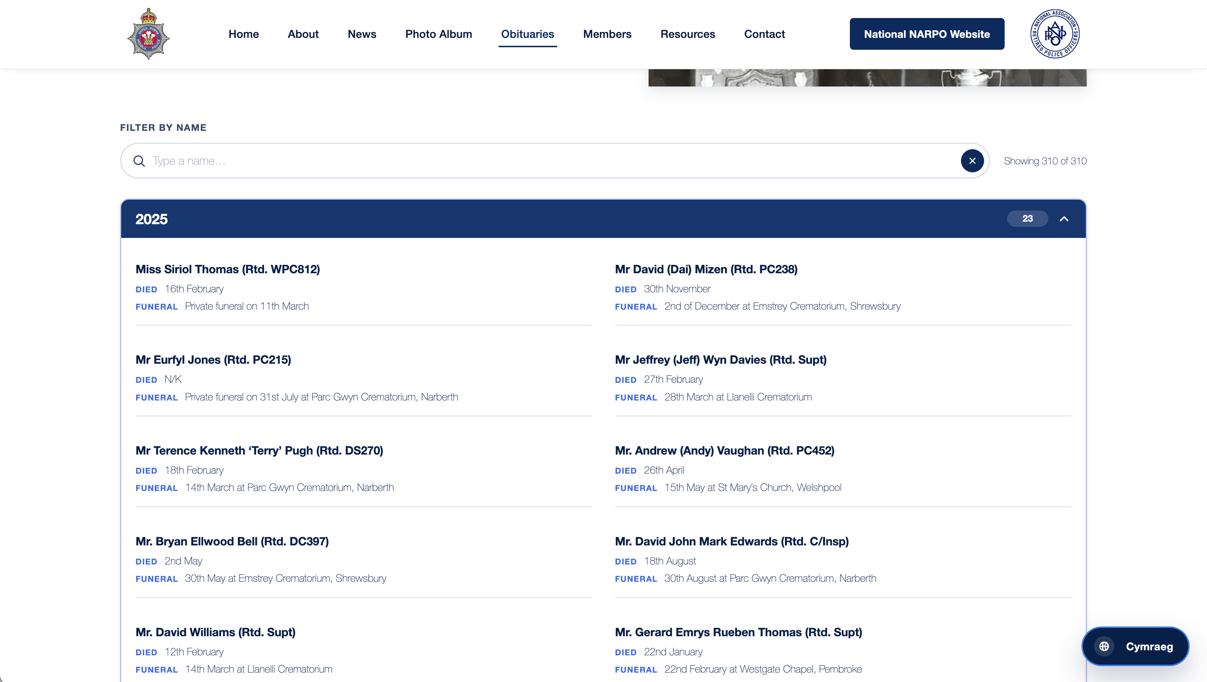Focus the Type a name input field
Viewport: 1207px width, 682px height.
point(554,161)
